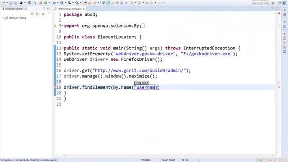The height and width of the screenshot is (162, 288).
Task: Toggle the Java editor breadcrumb
Action: pos(103,3)
